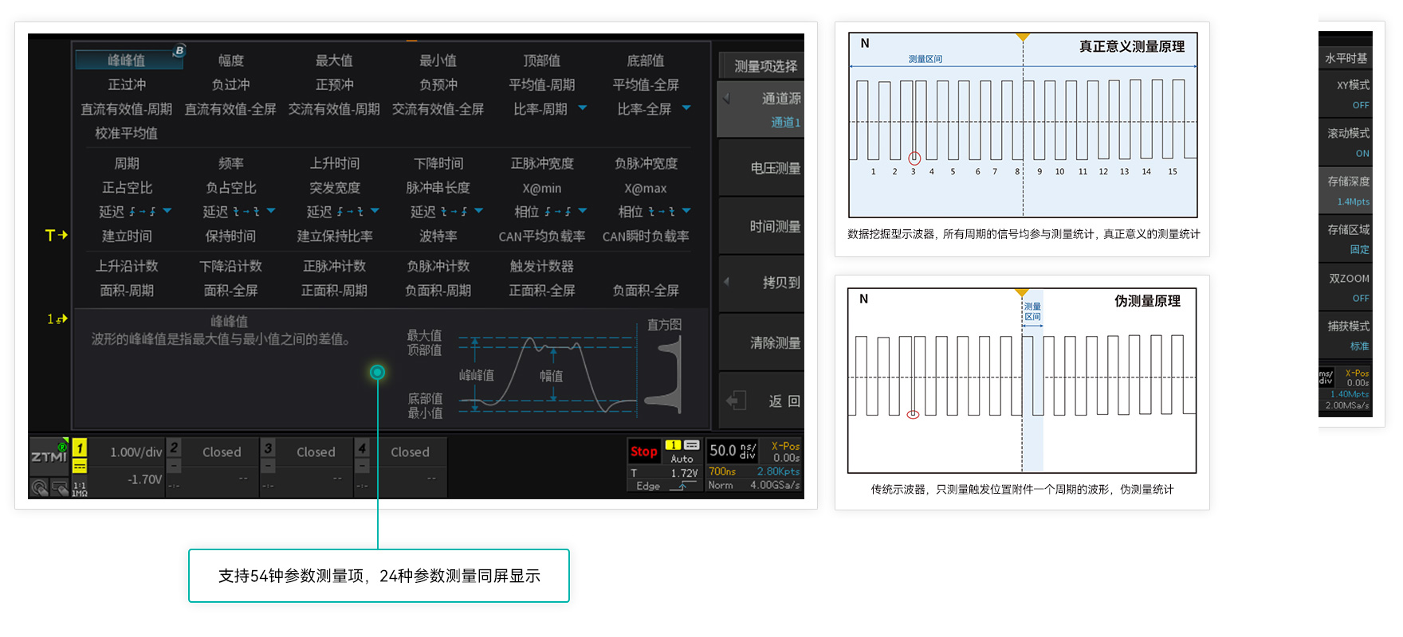Select the 频率 measurement item
Image resolution: width=1403 pixels, height=637 pixels.
(230, 163)
